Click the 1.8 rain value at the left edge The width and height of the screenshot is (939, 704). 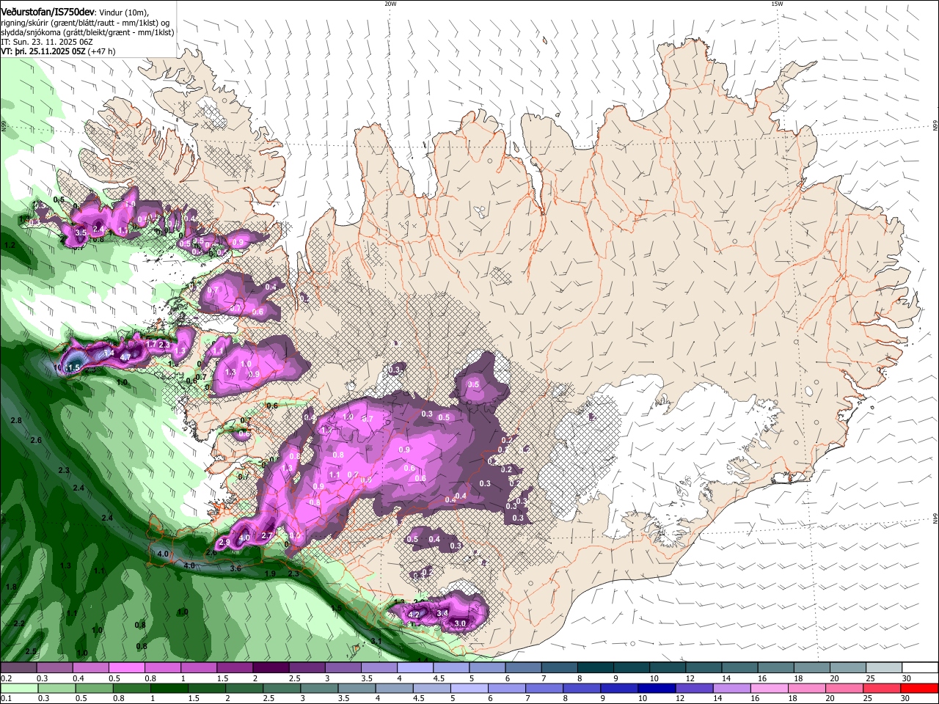(11, 587)
